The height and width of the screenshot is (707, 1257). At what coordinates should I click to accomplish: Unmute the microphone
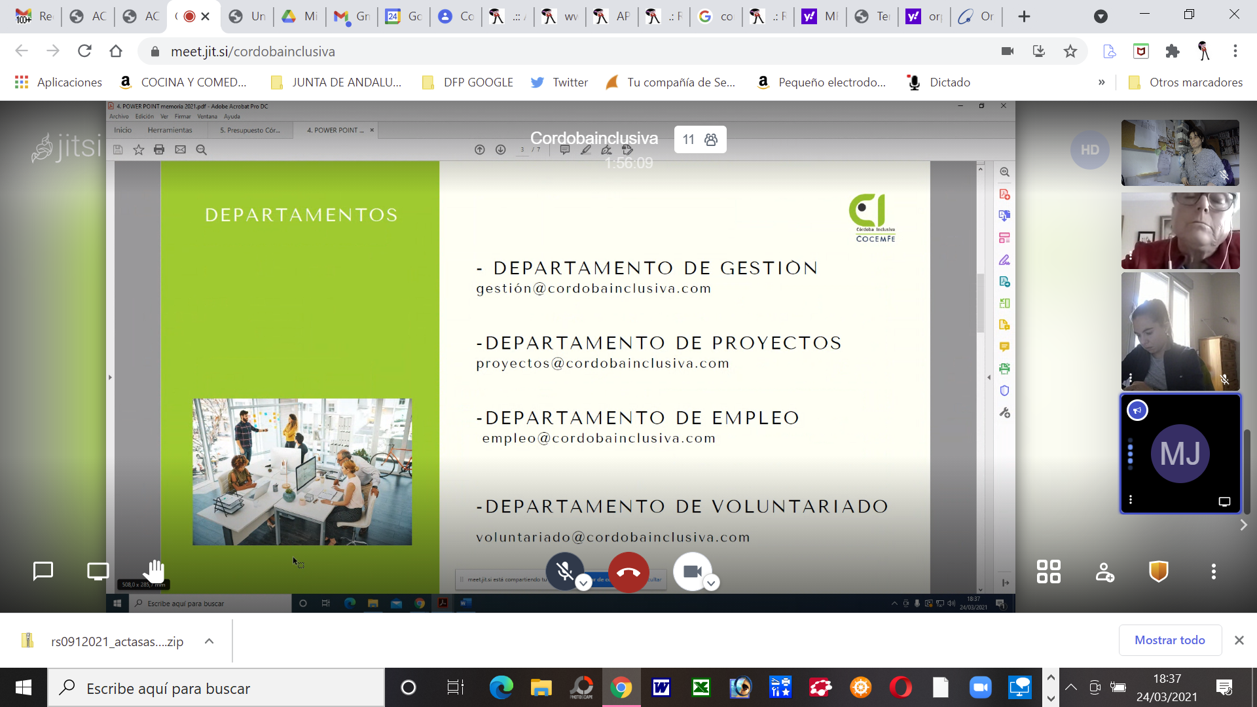564,571
